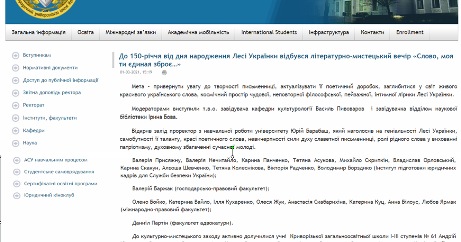The width and height of the screenshot is (461, 242).
Task: Click arrow icon beside Інститути, факультети
Action: 16,118
